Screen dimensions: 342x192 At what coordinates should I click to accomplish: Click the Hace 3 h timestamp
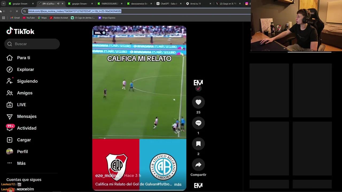tap(133, 175)
